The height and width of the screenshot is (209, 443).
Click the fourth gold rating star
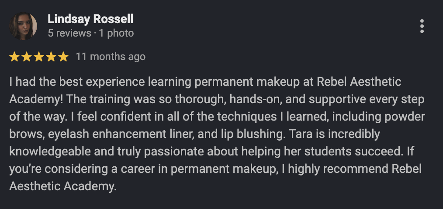(x=51, y=57)
